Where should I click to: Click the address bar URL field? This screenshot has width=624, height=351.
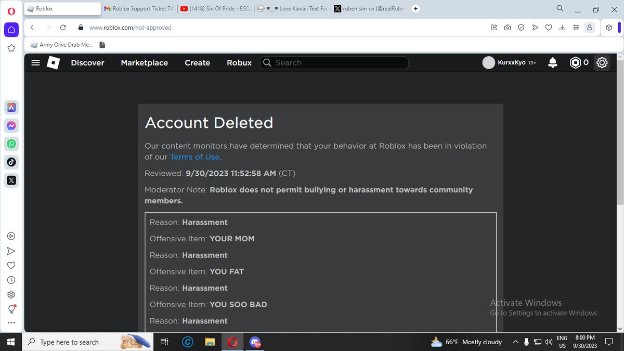(281, 28)
